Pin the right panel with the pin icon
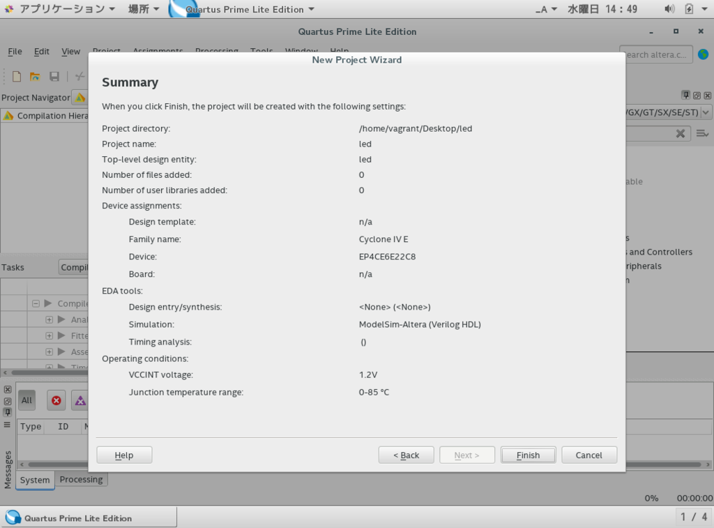The width and height of the screenshot is (714, 528). (x=686, y=96)
